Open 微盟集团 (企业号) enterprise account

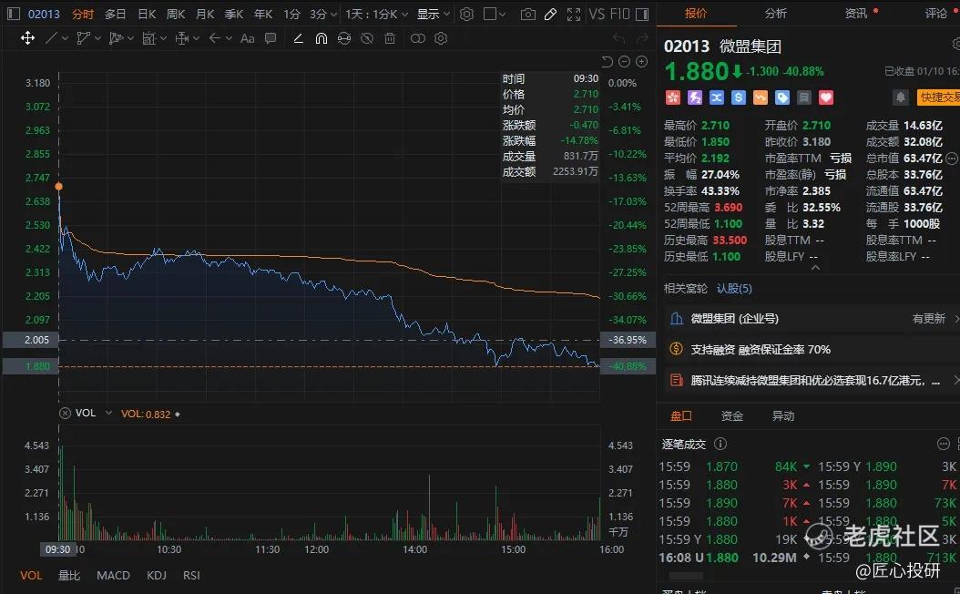[x=735, y=319]
